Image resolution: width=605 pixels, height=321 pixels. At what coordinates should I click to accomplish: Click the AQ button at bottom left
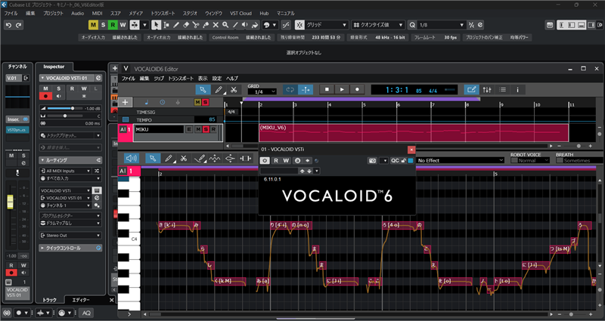(x=86, y=313)
